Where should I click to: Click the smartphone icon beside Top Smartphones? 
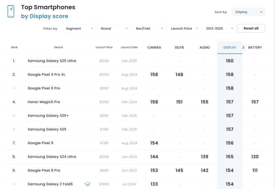[11, 11]
